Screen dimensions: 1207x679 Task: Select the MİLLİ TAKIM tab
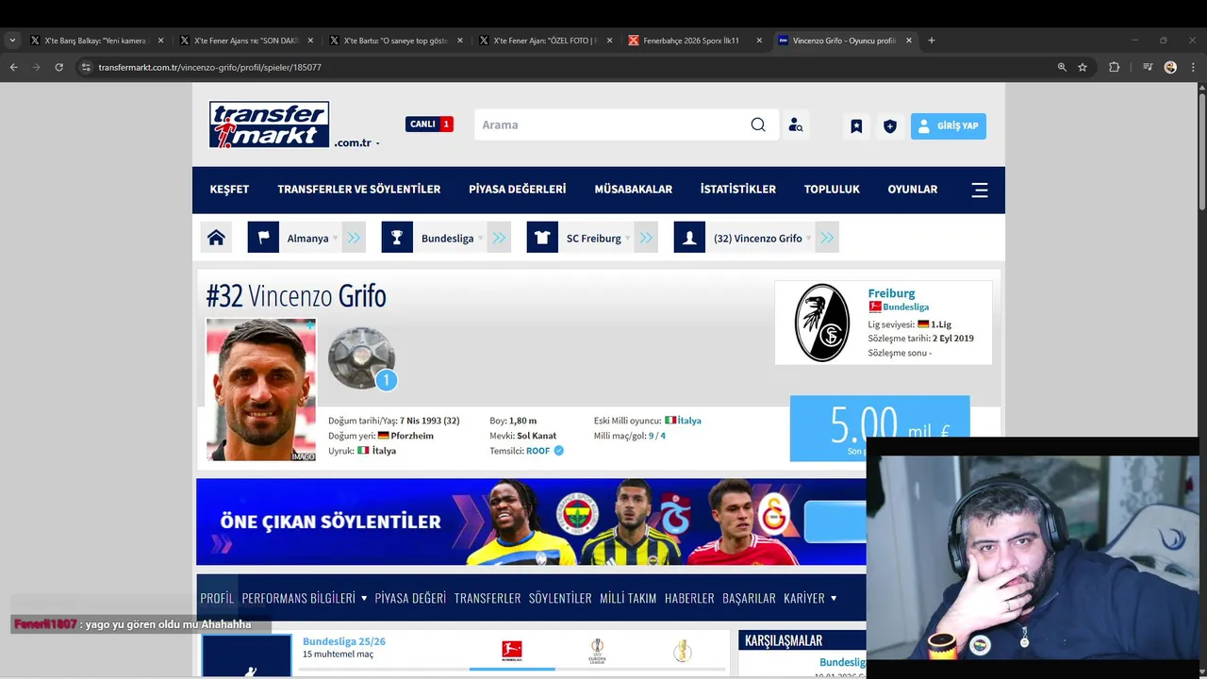(x=628, y=598)
